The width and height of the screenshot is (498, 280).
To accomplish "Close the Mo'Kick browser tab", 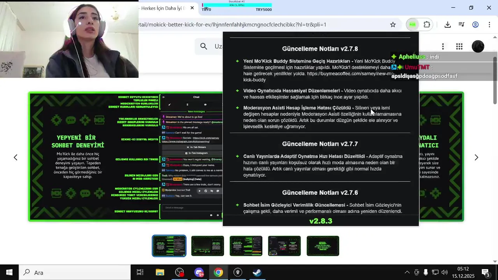I will (192, 8).
